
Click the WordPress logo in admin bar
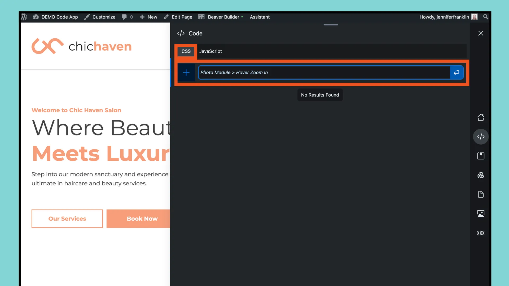(x=23, y=17)
